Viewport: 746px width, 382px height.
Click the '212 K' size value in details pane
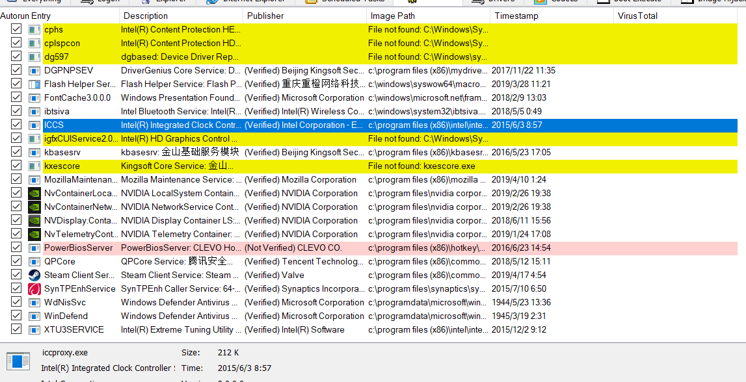tap(228, 353)
